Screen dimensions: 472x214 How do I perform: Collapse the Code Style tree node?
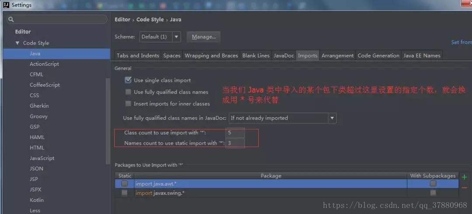point(17,43)
